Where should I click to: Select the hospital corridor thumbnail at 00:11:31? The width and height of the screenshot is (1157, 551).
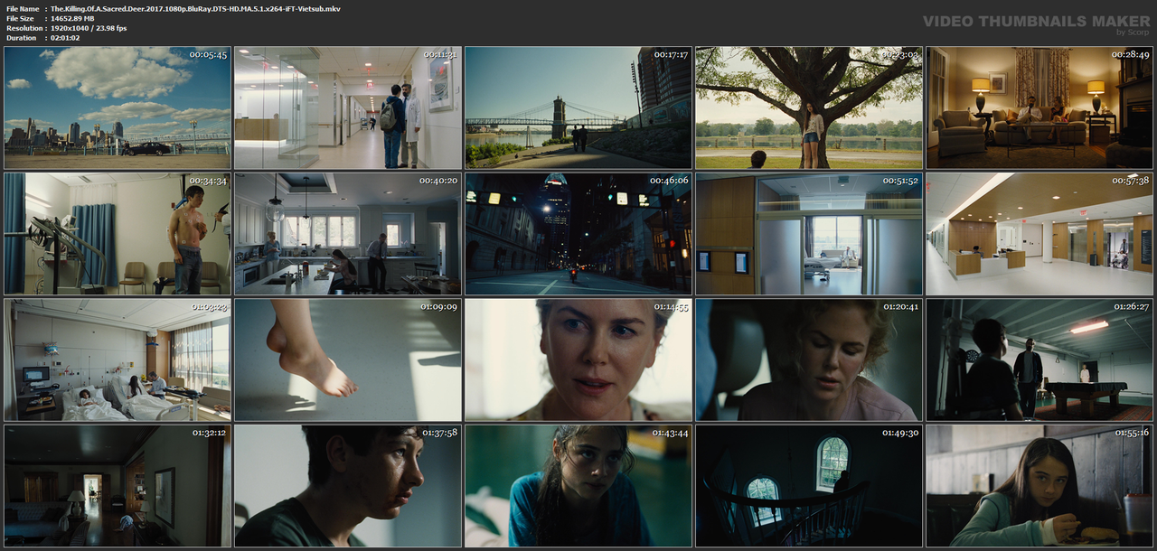[348, 108]
